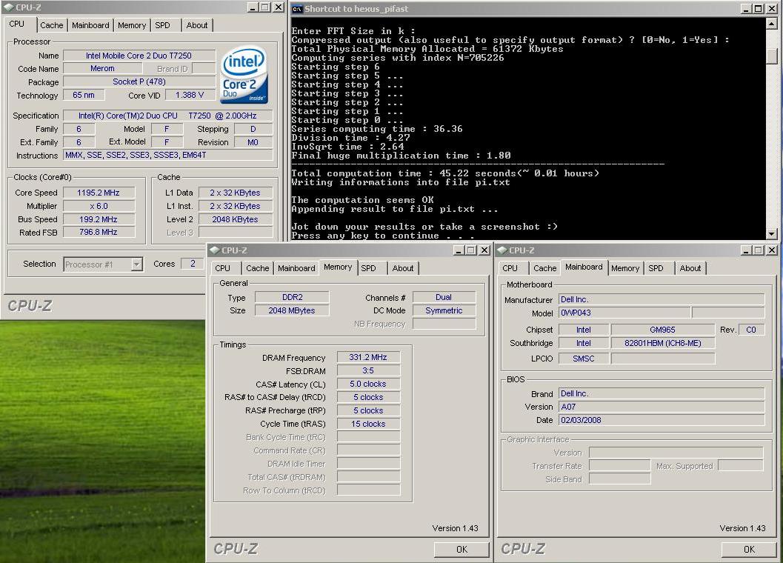Click the CPU-Z title icon in Mainboard window
Image resolution: width=783 pixels, height=563 pixels.
tap(502, 250)
